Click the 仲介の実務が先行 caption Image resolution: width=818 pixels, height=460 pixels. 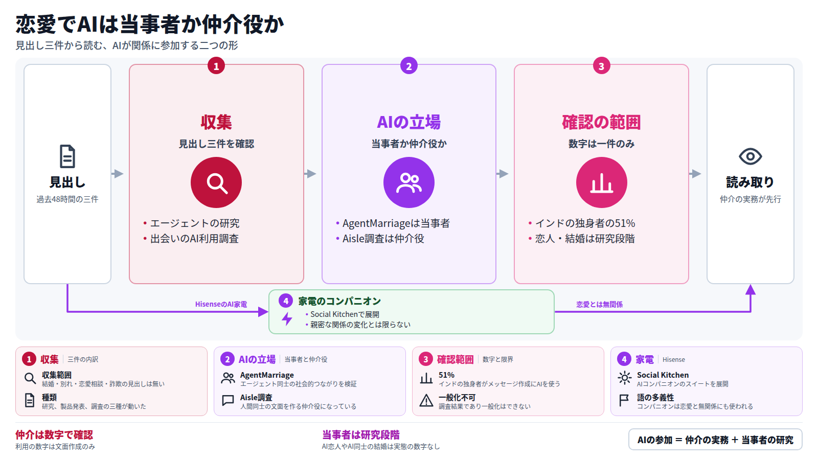tap(751, 199)
